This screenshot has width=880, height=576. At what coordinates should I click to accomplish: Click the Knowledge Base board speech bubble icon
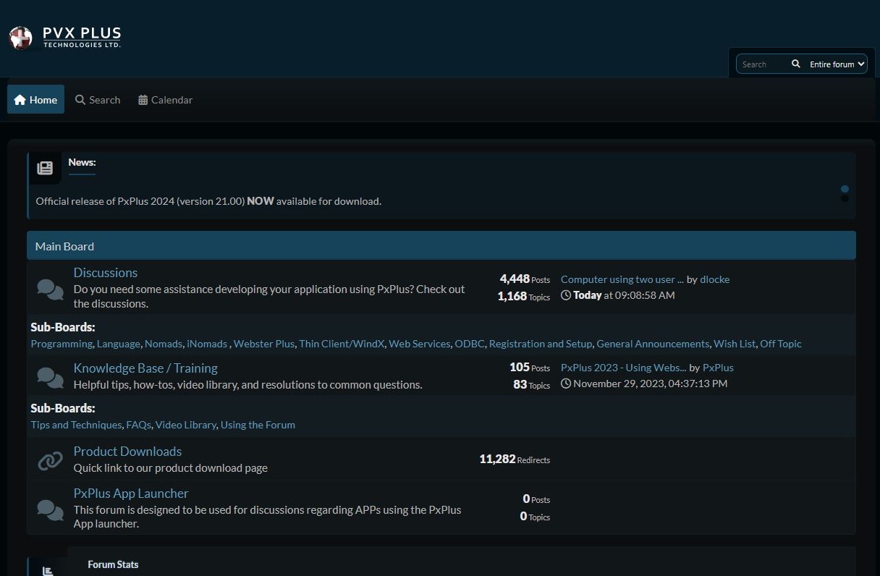[x=50, y=376]
